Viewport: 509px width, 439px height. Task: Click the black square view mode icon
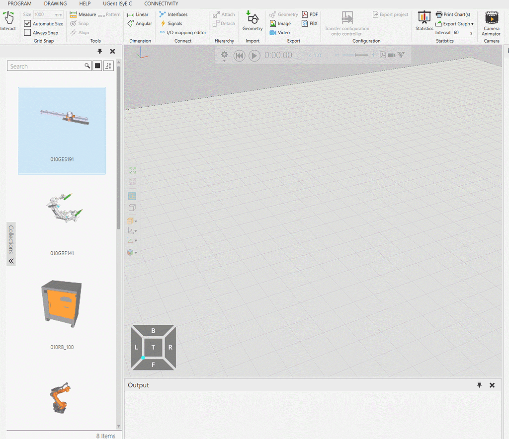pos(97,66)
